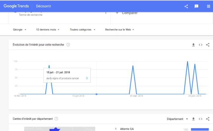Open the Géorgie region dropdown

coord(20,30)
